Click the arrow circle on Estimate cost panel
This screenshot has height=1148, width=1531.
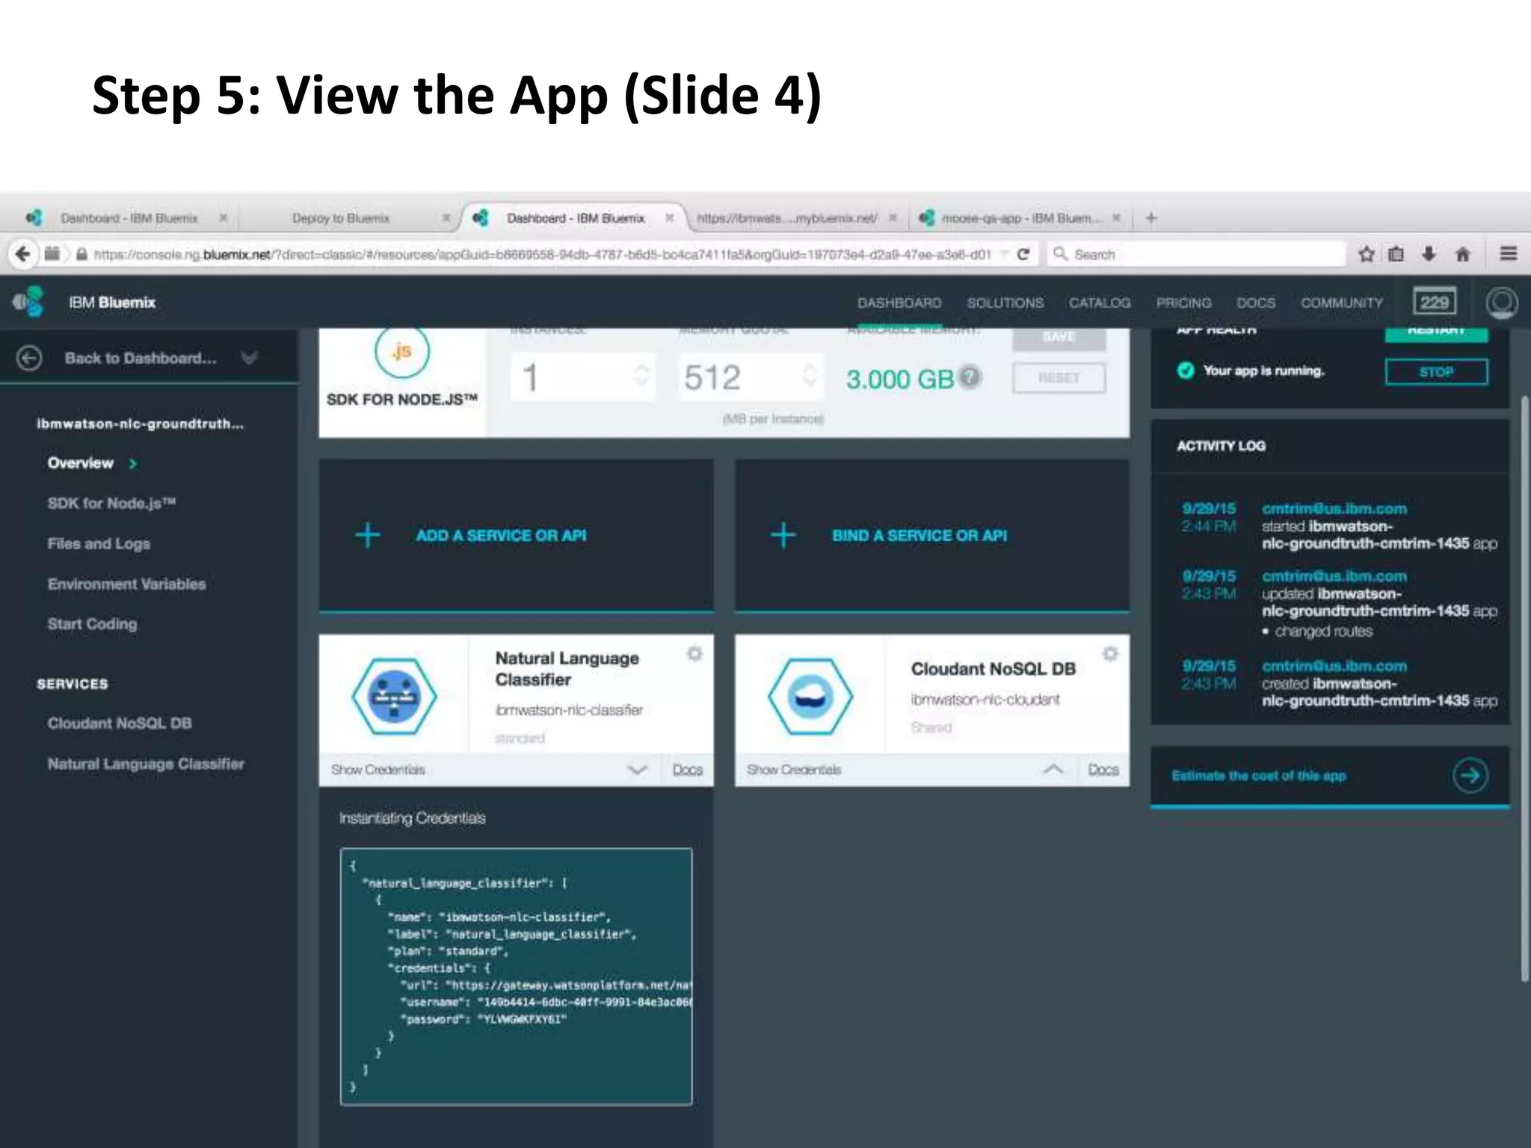1470,775
